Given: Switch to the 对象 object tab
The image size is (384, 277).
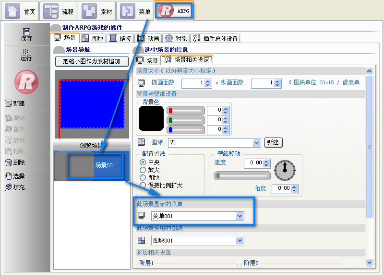Looking at the screenshot, I should (x=176, y=38).
